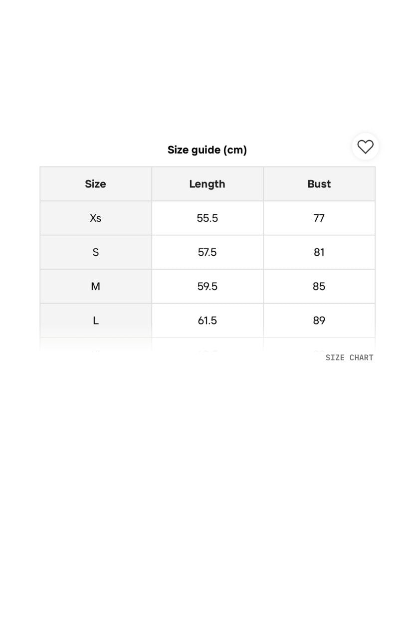
Task: Click the 77 bust value for Xs
Action: coord(319,218)
